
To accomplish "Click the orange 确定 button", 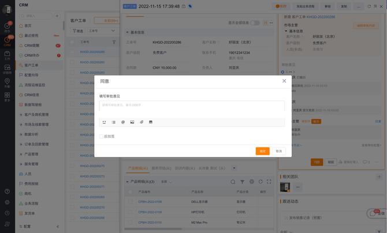I will tap(262, 151).
